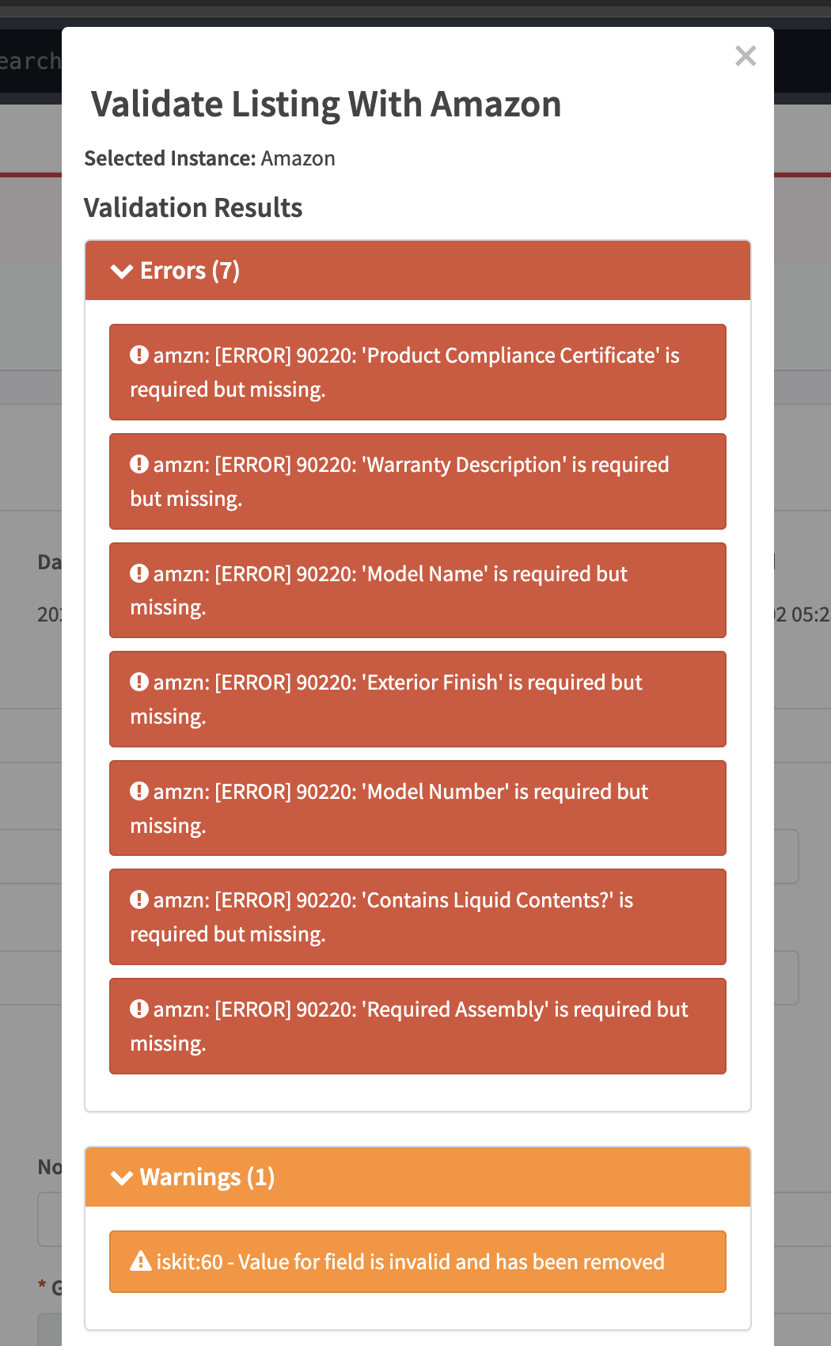Click the search field behind the dialog

[x=31, y=61]
